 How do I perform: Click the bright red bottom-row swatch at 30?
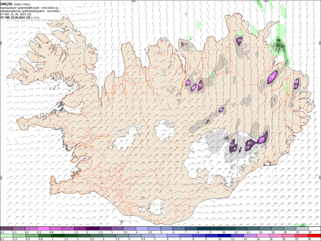pyautogui.click(x=314, y=236)
